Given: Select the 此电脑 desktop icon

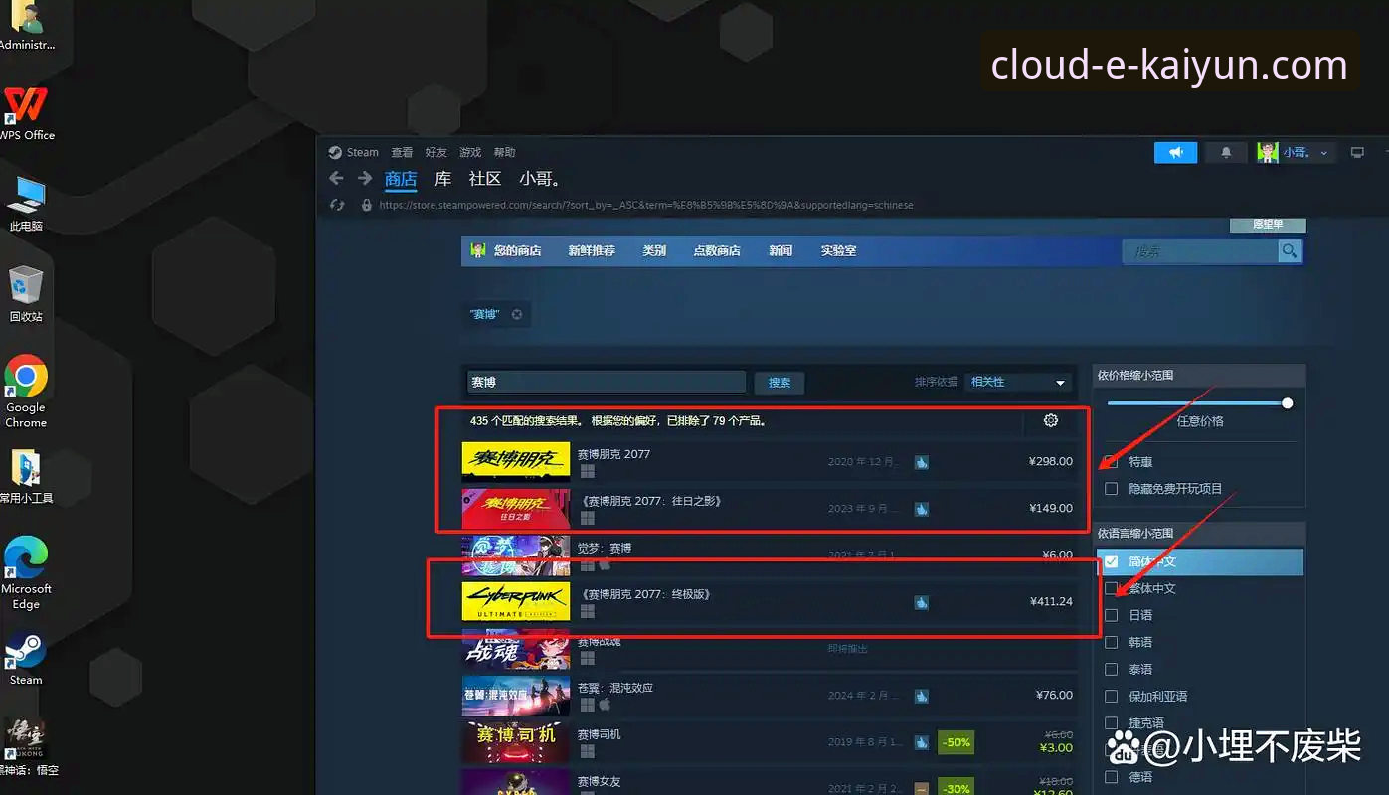Looking at the screenshot, I should [x=26, y=203].
